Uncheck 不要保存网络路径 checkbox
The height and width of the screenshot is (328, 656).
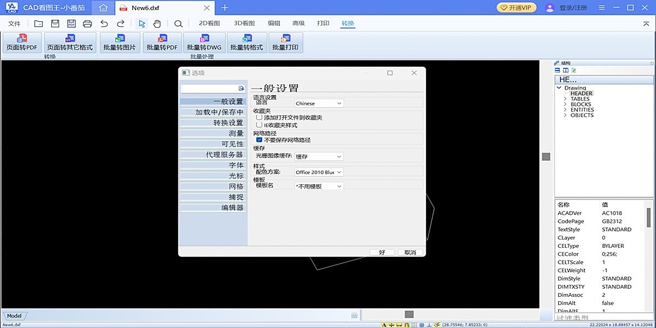pyautogui.click(x=259, y=140)
